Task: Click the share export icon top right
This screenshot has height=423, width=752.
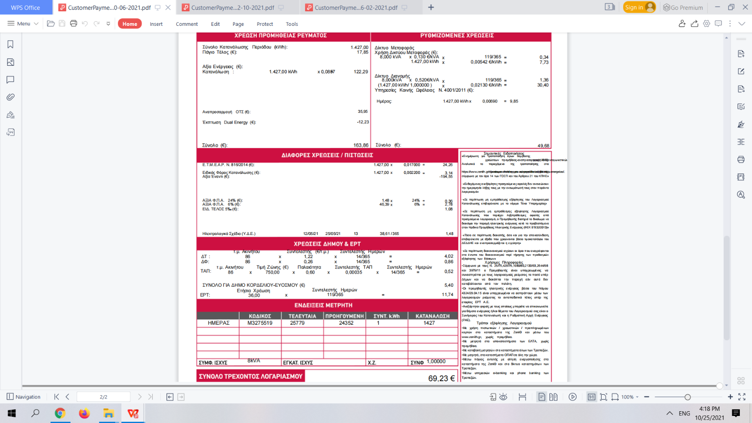Action: [694, 23]
